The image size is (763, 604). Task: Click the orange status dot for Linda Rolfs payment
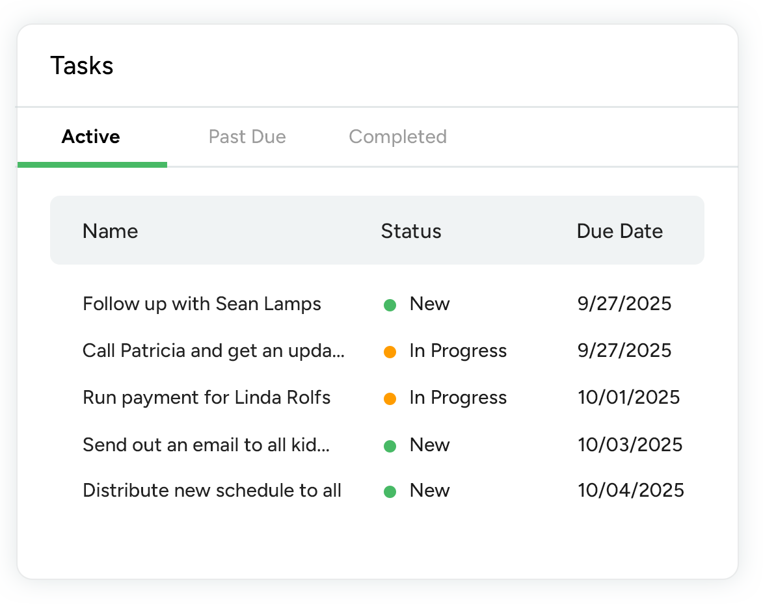(x=390, y=399)
